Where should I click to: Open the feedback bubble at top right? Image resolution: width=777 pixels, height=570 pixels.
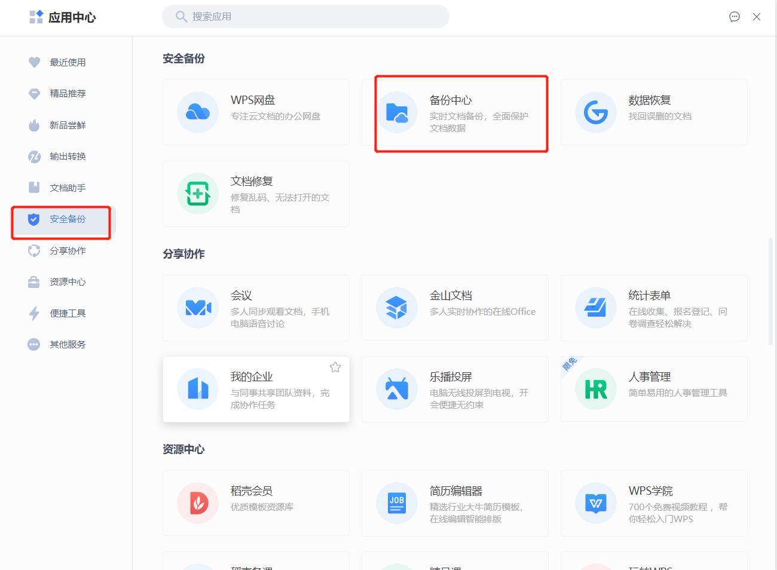(x=735, y=17)
